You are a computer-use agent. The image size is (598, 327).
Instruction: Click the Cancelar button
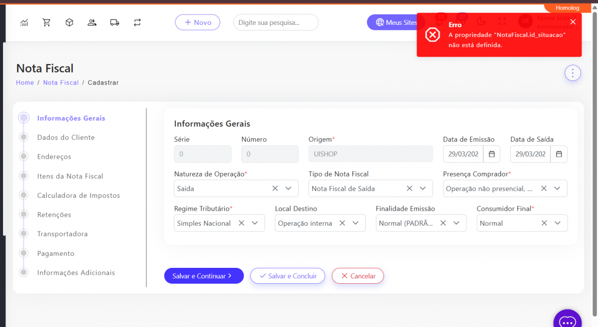click(357, 276)
